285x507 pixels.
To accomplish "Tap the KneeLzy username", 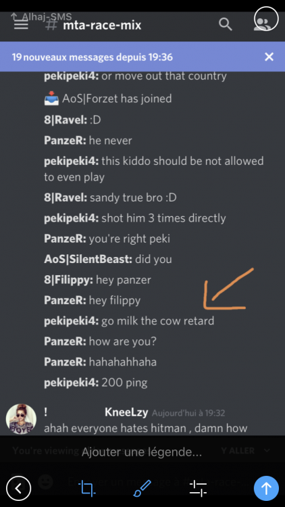I will (x=126, y=412).
